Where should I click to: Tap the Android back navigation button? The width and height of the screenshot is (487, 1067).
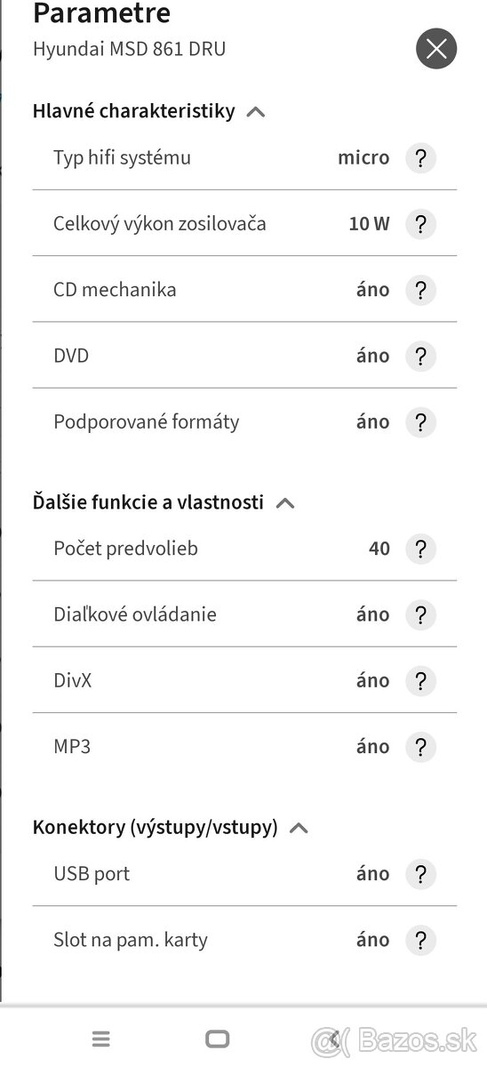[333, 1039]
